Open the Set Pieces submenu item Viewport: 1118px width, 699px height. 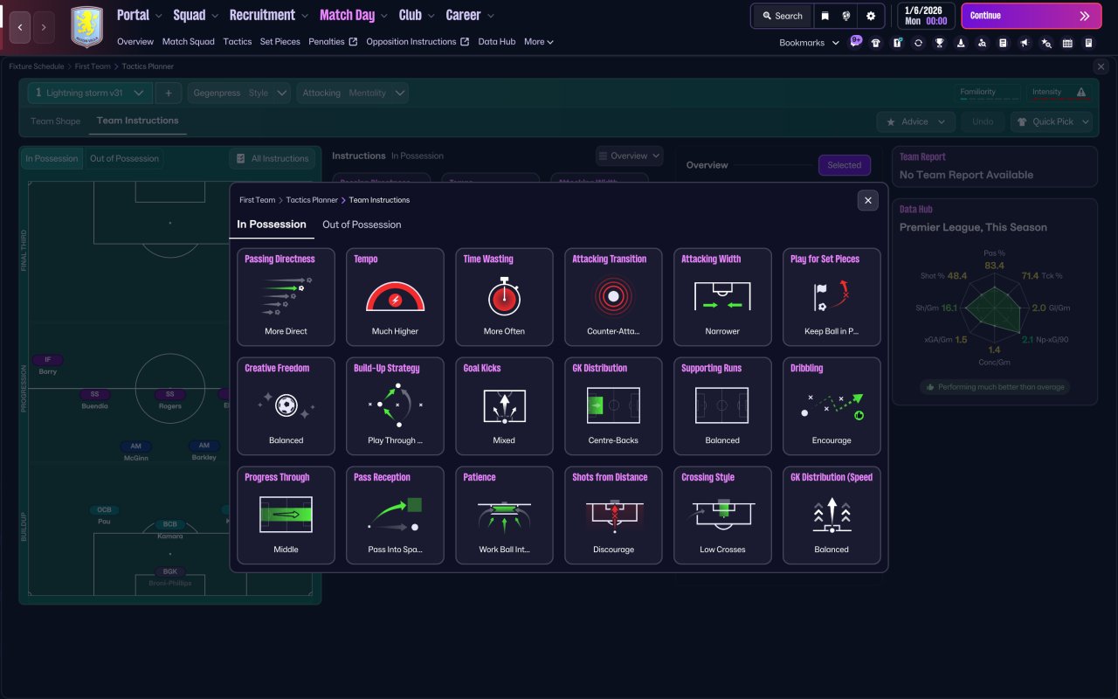coord(280,42)
